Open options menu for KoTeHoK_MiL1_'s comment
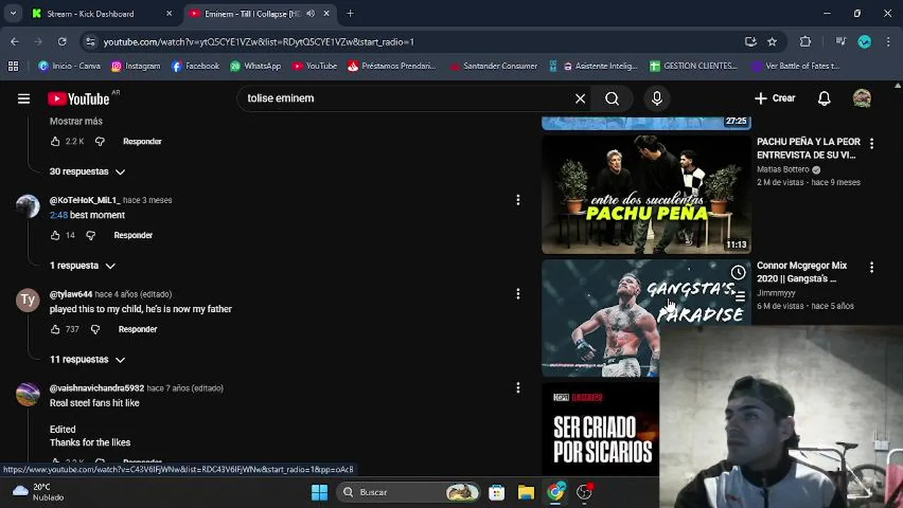The image size is (903, 508). (518, 200)
